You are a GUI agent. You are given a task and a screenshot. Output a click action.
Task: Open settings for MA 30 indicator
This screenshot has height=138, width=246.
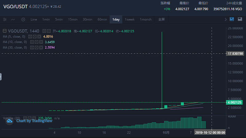tap(37, 47)
